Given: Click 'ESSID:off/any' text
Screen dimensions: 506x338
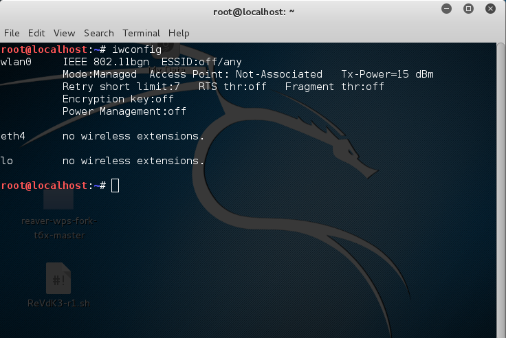Looking at the screenshot, I should [x=201, y=62].
